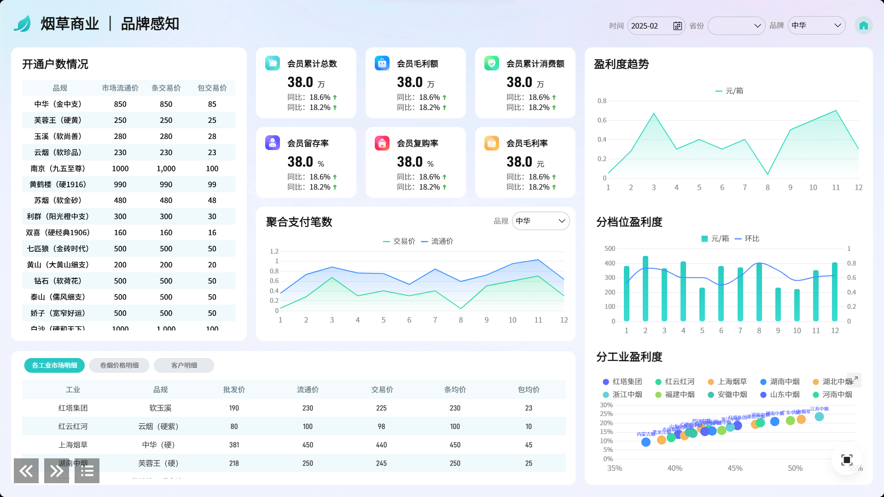The width and height of the screenshot is (884, 497).
Task: Expand the 分工业盈利度 legend expand arrow
Action: pyautogui.click(x=854, y=380)
